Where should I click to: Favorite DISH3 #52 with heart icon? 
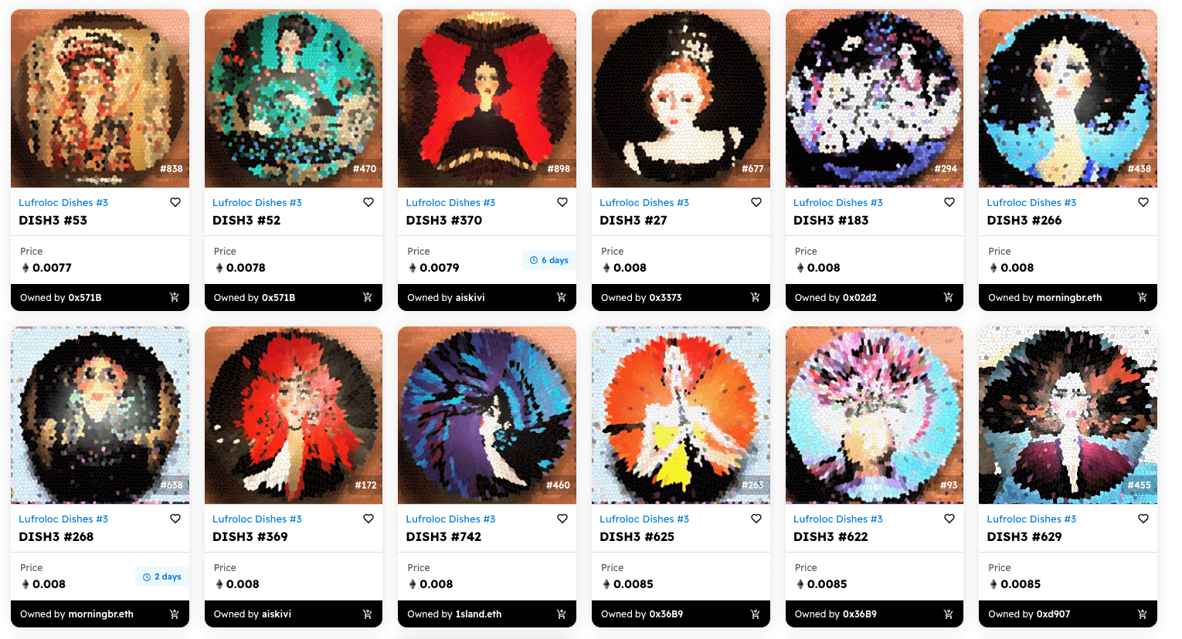point(369,202)
